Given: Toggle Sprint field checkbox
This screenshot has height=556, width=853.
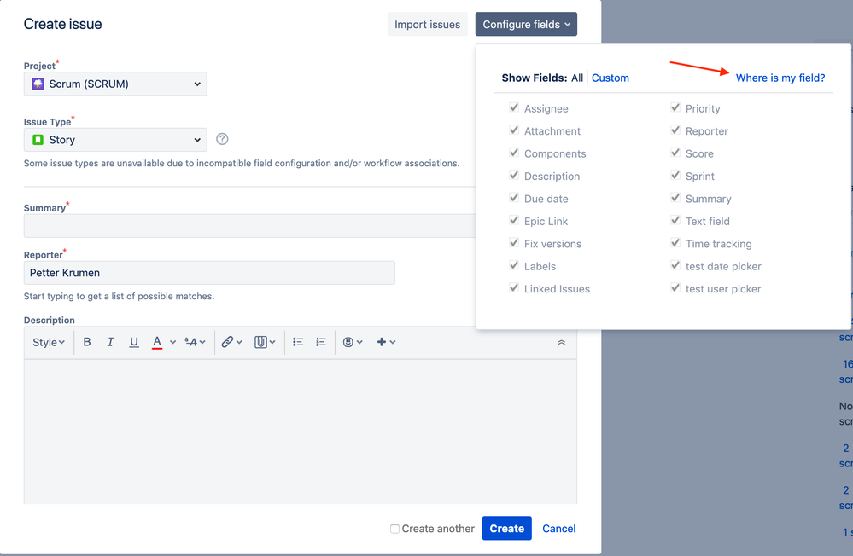Looking at the screenshot, I should coord(675,175).
